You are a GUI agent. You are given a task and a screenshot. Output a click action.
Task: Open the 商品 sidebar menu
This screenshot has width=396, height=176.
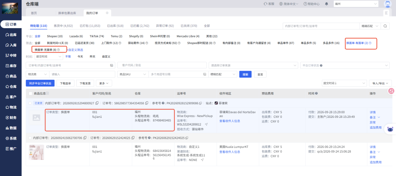[x=11, y=76]
